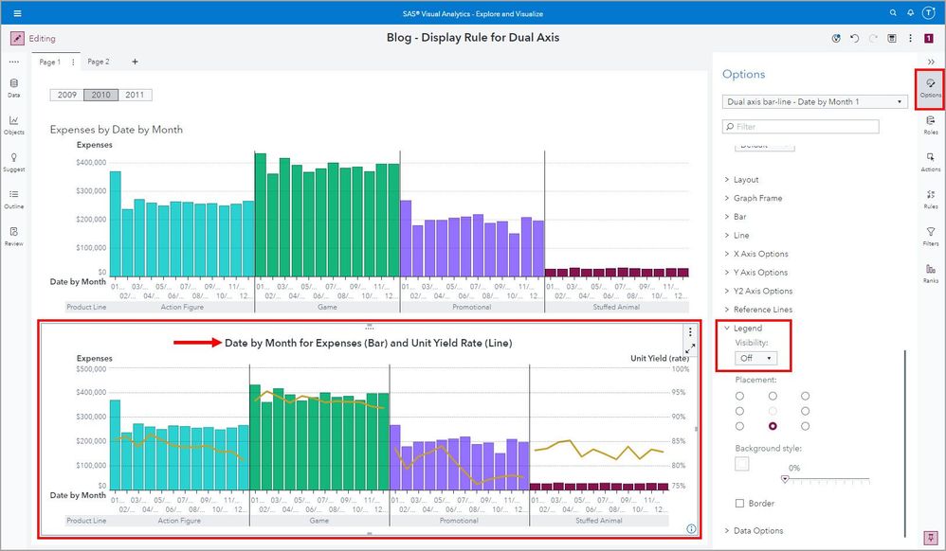Open the Actions pane in right sidebar
The width and height of the screenshot is (946, 551).
930,162
